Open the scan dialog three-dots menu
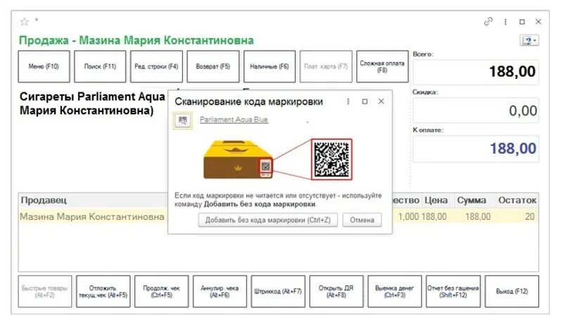Viewport: 563px width, 327px height. click(348, 101)
